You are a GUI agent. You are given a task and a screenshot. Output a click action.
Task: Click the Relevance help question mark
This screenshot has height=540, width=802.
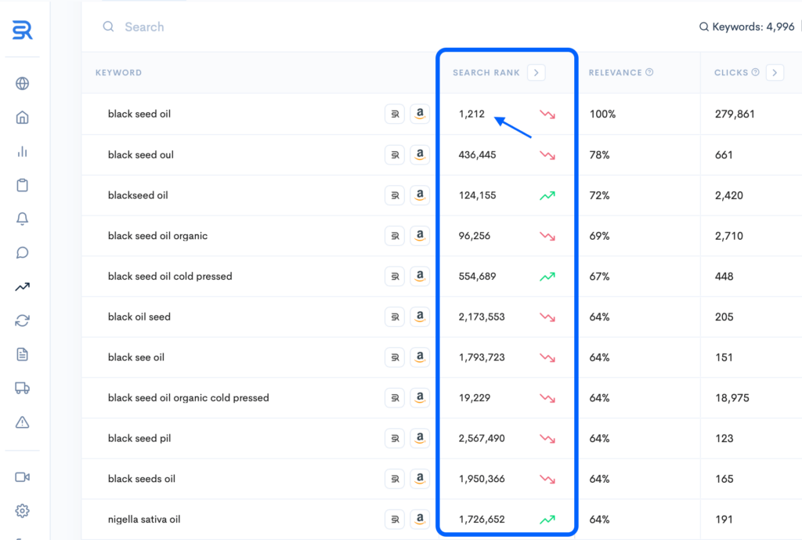tap(650, 71)
